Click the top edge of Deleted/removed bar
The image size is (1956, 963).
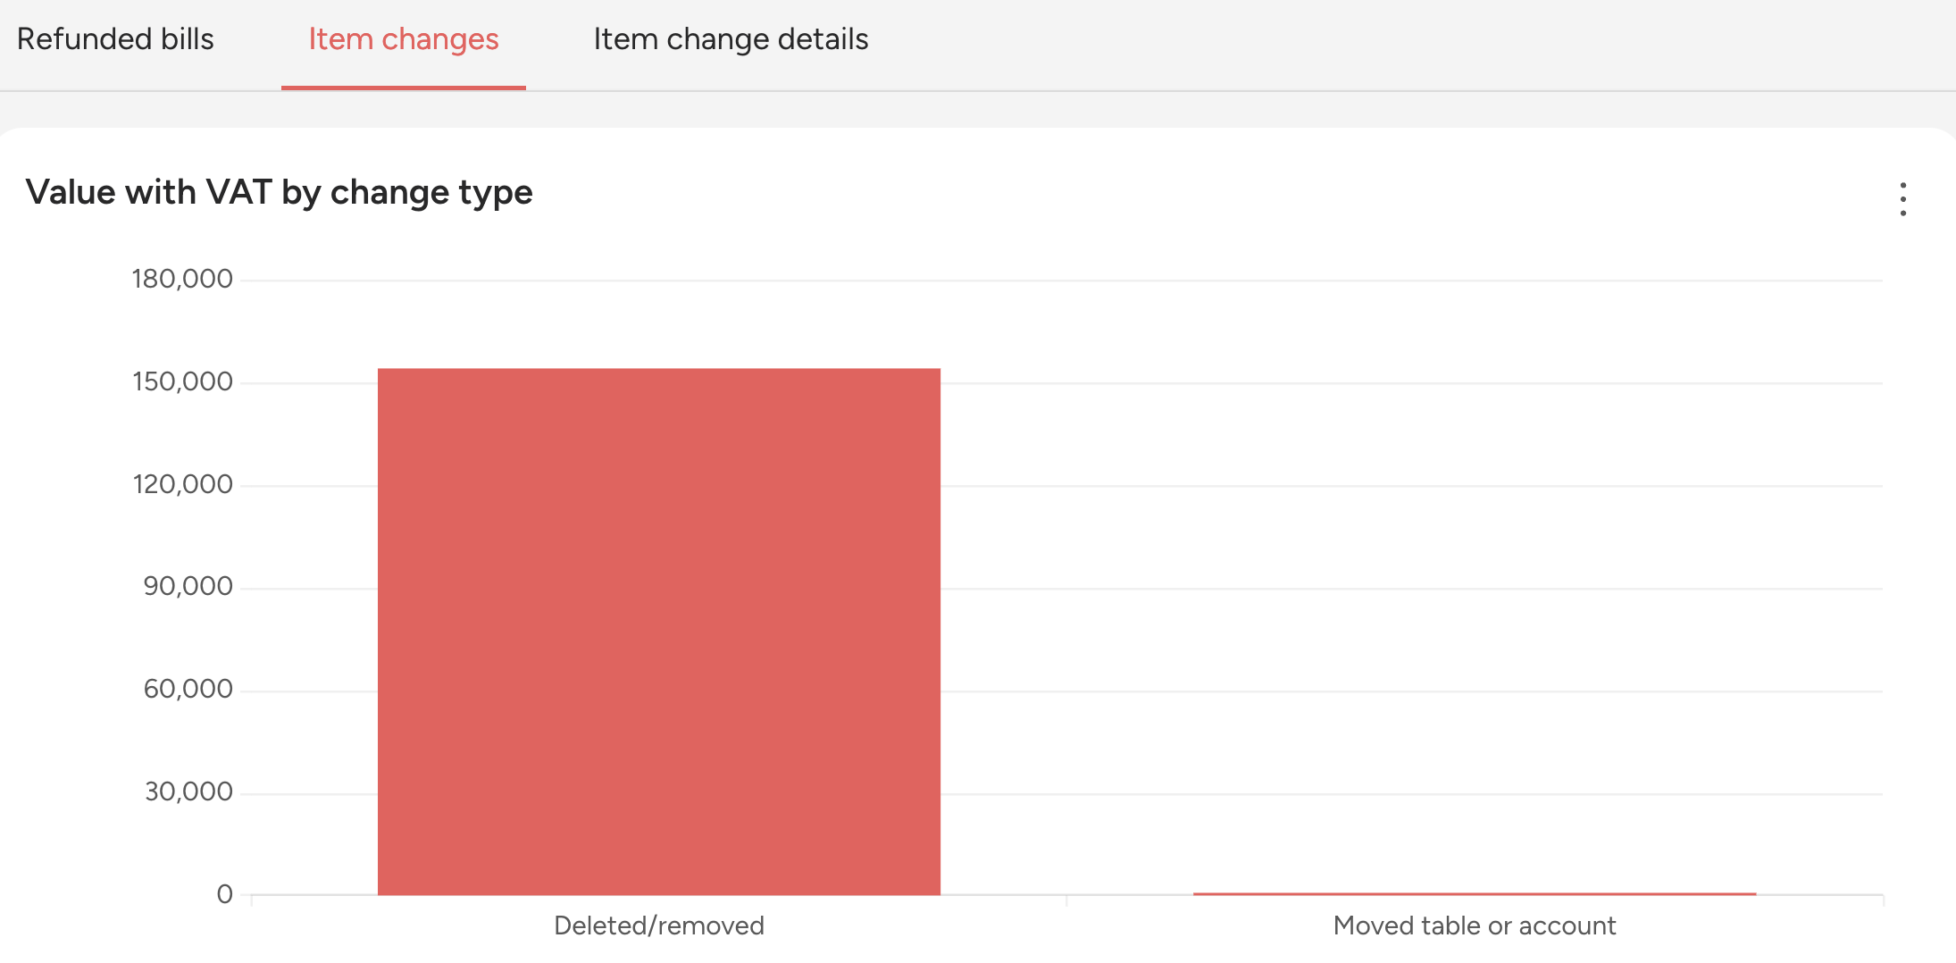pos(659,370)
